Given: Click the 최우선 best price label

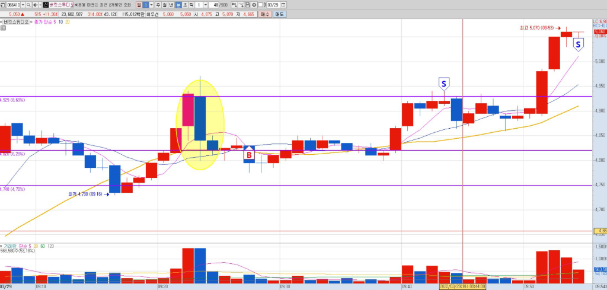Looking at the screenshot, I should point(152,14).
